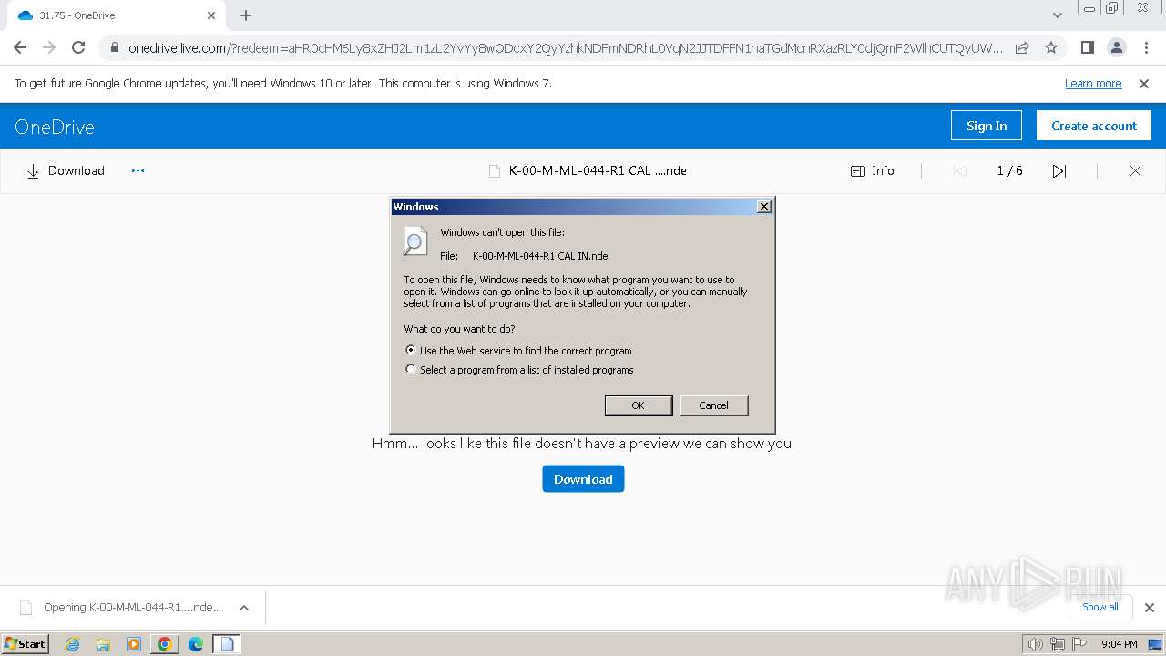Close the 31.75 - OneDrive tab
Image resolution: width=1166 pixels, height=656 pixels.
(211, 15)
